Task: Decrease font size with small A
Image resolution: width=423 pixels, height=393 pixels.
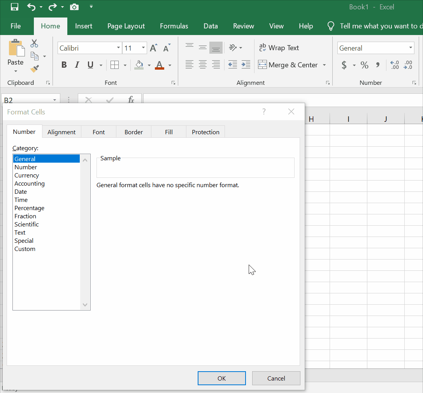Action: pos(167,48)
